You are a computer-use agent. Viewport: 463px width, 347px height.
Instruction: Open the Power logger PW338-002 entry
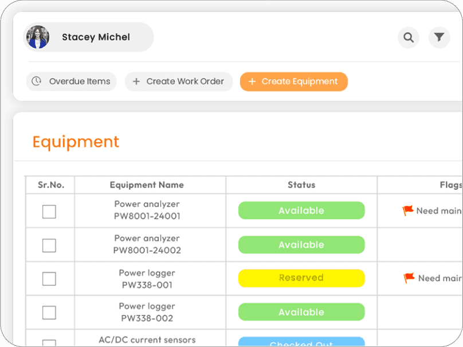(147, 313)
